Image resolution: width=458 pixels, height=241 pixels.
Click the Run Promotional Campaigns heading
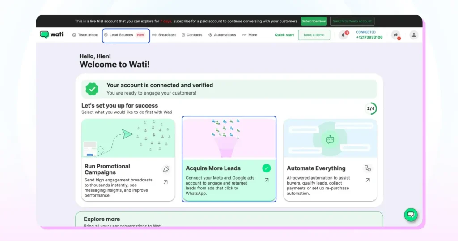pos(107,169)
